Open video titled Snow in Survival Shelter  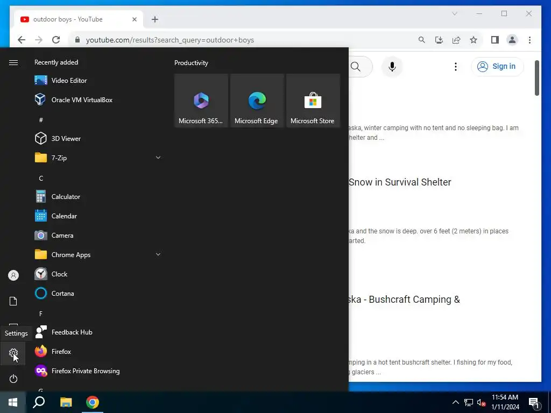400,182
